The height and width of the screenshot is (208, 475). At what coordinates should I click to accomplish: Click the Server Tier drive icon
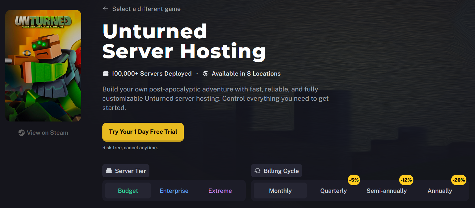coord(109,171)
